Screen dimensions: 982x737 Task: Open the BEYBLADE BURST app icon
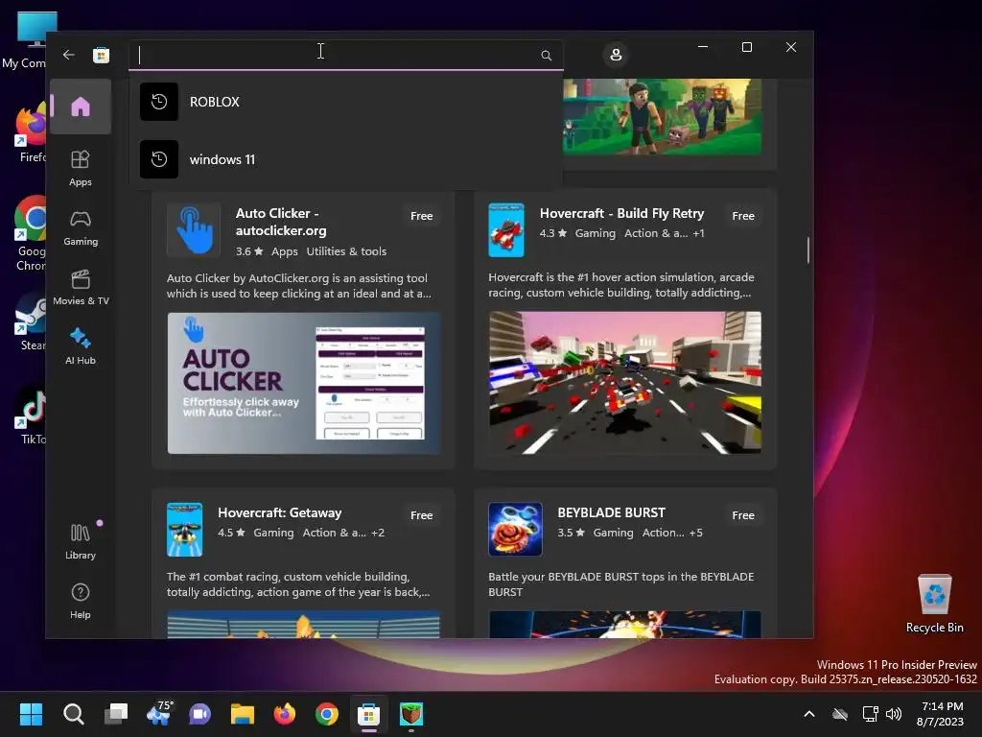click(x=515, y=529)
